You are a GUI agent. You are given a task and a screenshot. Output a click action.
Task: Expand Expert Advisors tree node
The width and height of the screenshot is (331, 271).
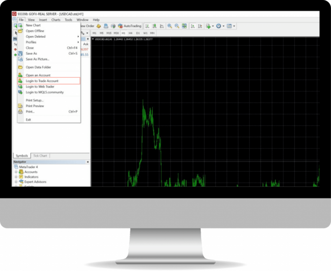(16, 182)
